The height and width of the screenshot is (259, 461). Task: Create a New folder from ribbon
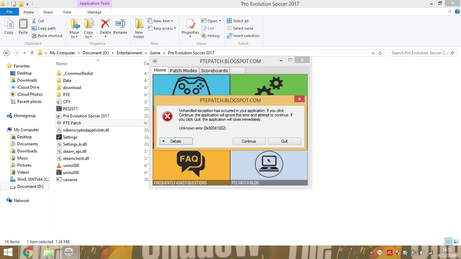click(x=139, y=28)
